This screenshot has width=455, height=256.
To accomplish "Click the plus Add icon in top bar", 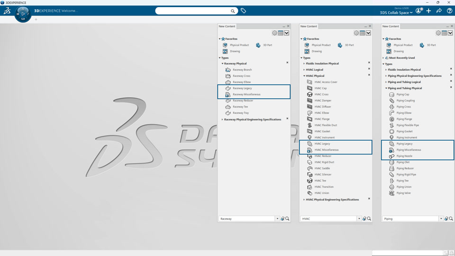I will [428, 11].
